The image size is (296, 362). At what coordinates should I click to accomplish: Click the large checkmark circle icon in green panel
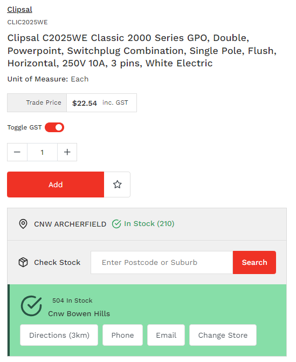point(31,306)
